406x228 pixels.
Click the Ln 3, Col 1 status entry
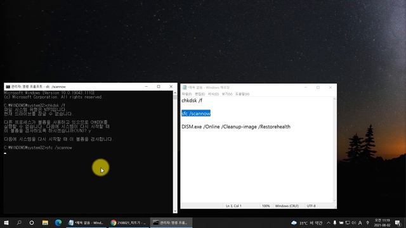coord(233,206)
